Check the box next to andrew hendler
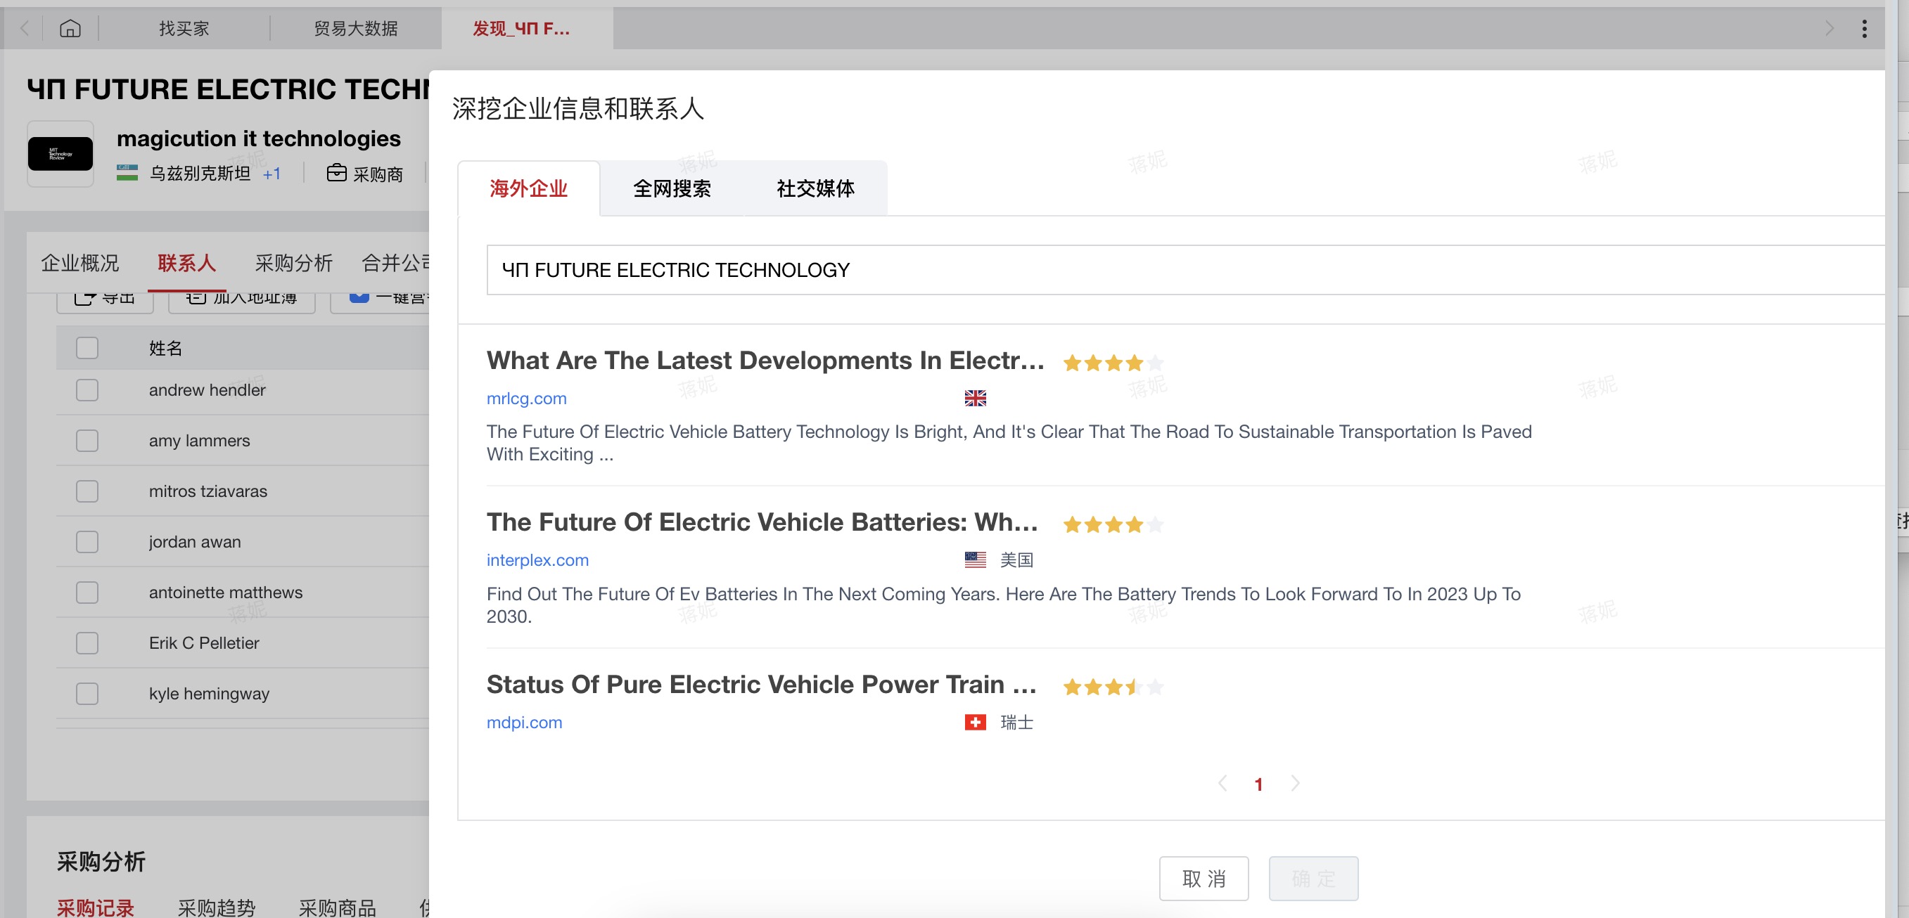Viewport: 1909px width, 918px height. (87, 390)
